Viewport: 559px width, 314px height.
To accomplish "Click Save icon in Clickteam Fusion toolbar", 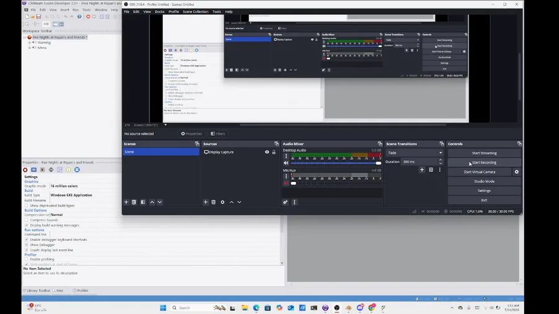I will coord(39,17).
